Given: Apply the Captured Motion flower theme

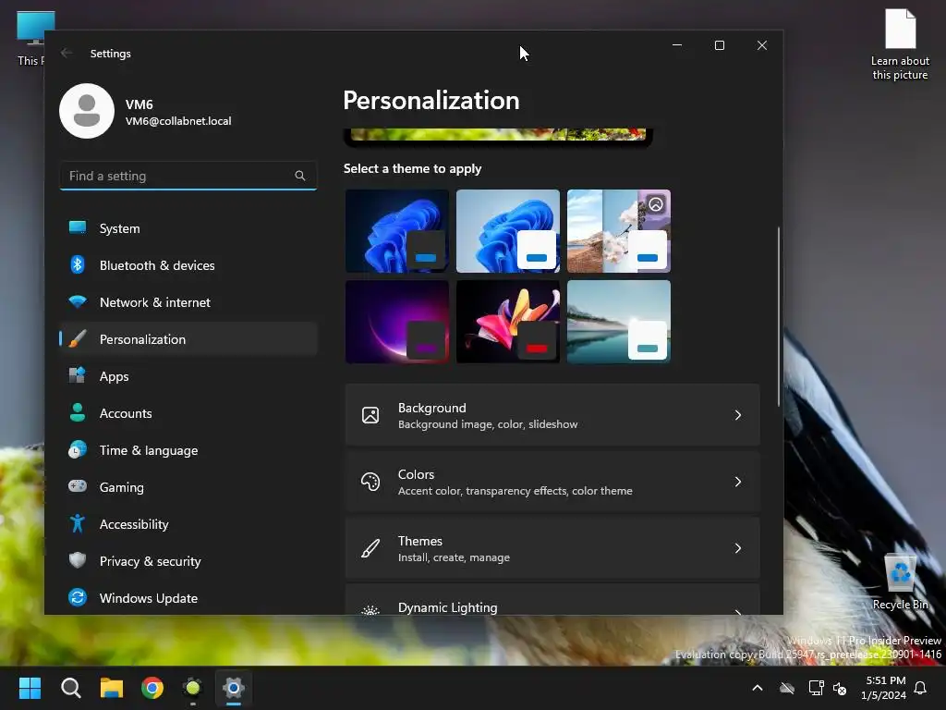Looking at the screenshot, I should [x=508, y=322].
